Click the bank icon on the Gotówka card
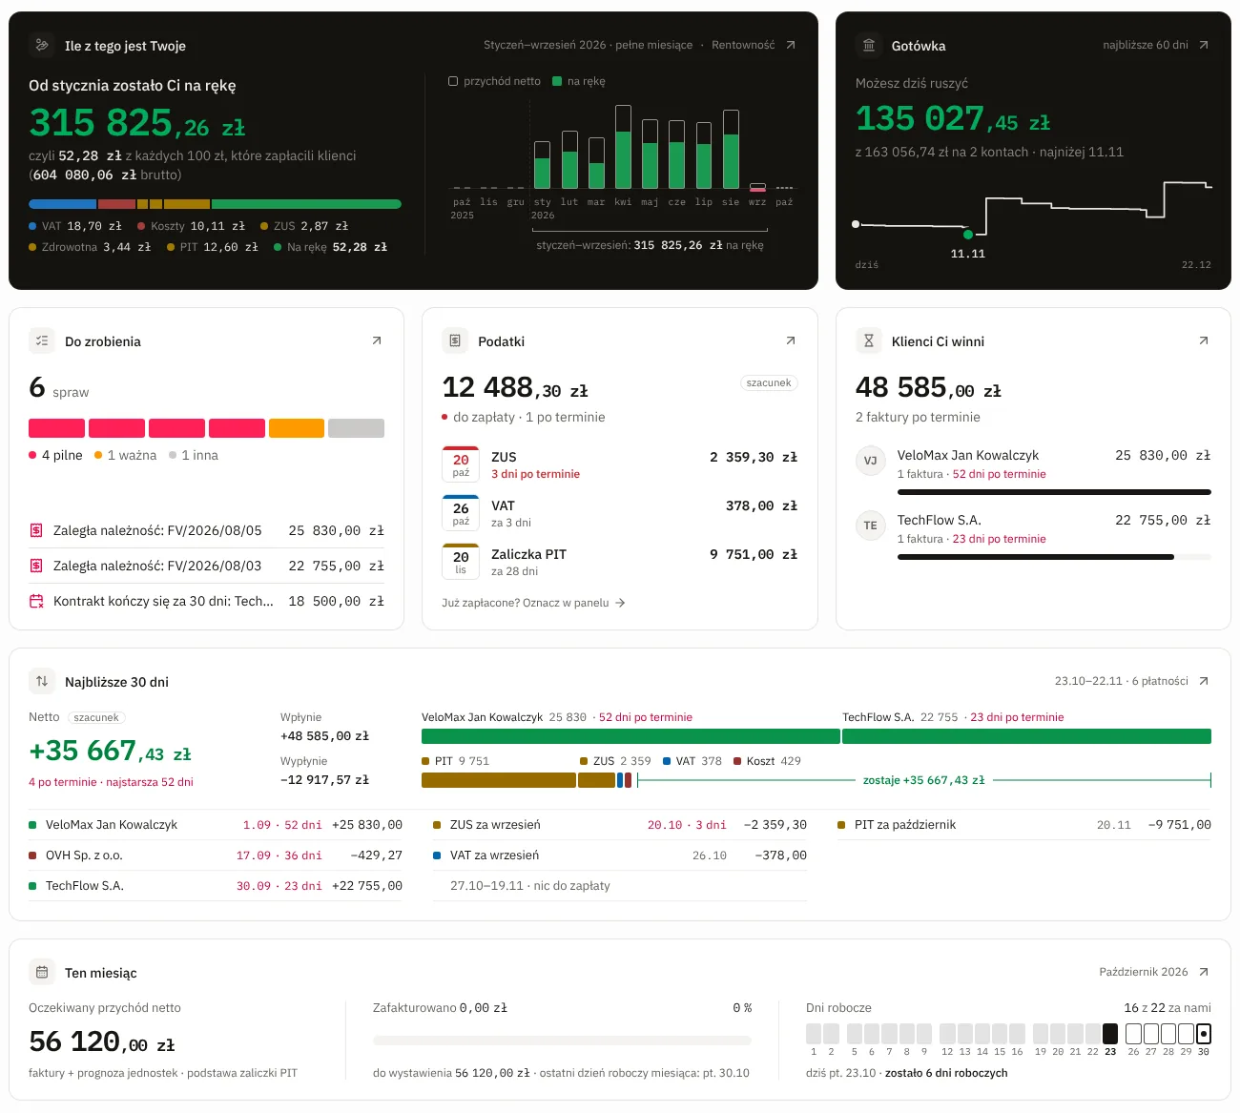This screenshot has height=1113, width=1240. click(869, 45)
